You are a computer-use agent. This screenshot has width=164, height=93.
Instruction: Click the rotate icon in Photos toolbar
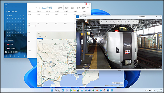point(114,22)
